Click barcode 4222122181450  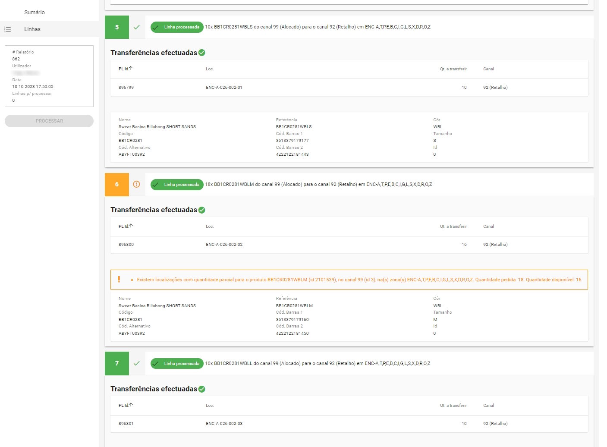click(292, 334)
